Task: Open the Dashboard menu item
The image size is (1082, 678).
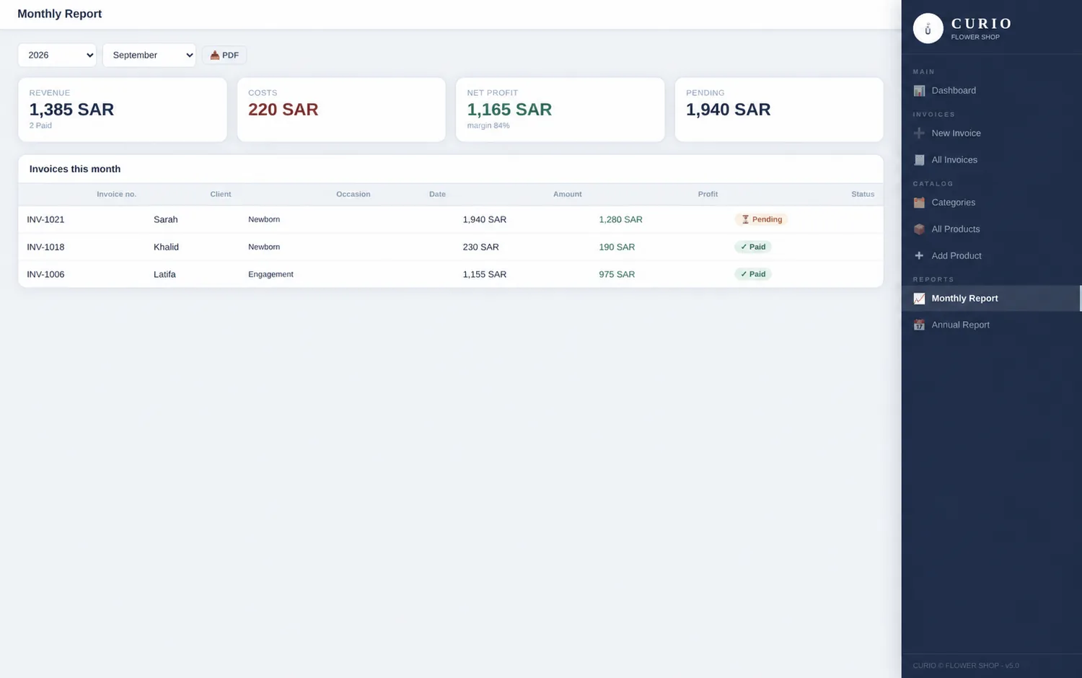Action: coord(991,91)
